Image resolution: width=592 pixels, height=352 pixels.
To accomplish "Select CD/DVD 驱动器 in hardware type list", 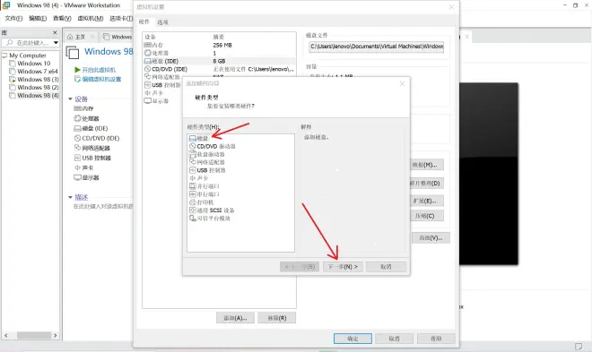I will [x=213, y=146].
